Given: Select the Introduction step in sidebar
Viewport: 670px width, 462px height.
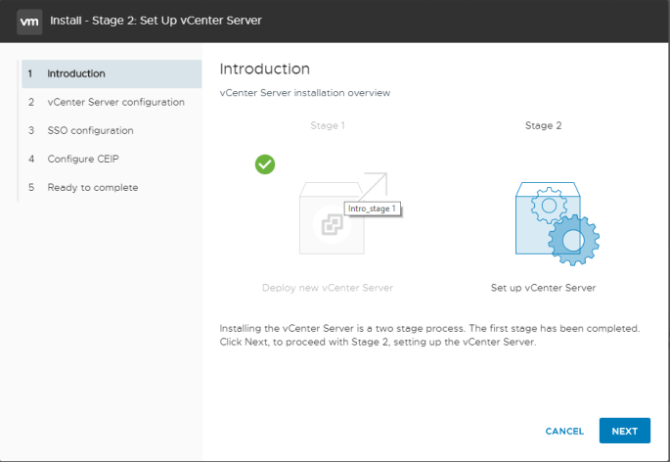Looking at the screenshot, I should tap(112, 73).
